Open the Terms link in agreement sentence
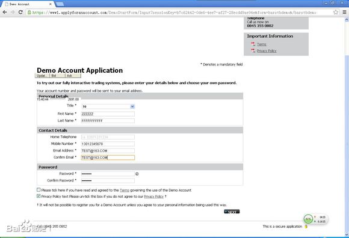Screen dimensions: 349x238 coord(125,191)
